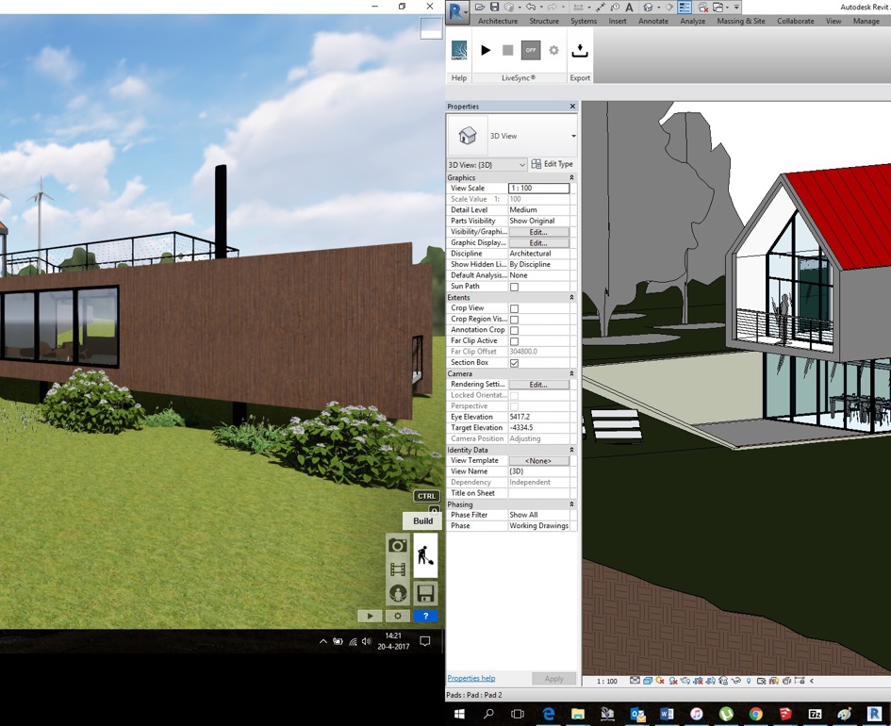Viewport: 891px width, 726px height.
Task: Open Customize Quick Access Toolbar arrow
Action: pos(736,7)
